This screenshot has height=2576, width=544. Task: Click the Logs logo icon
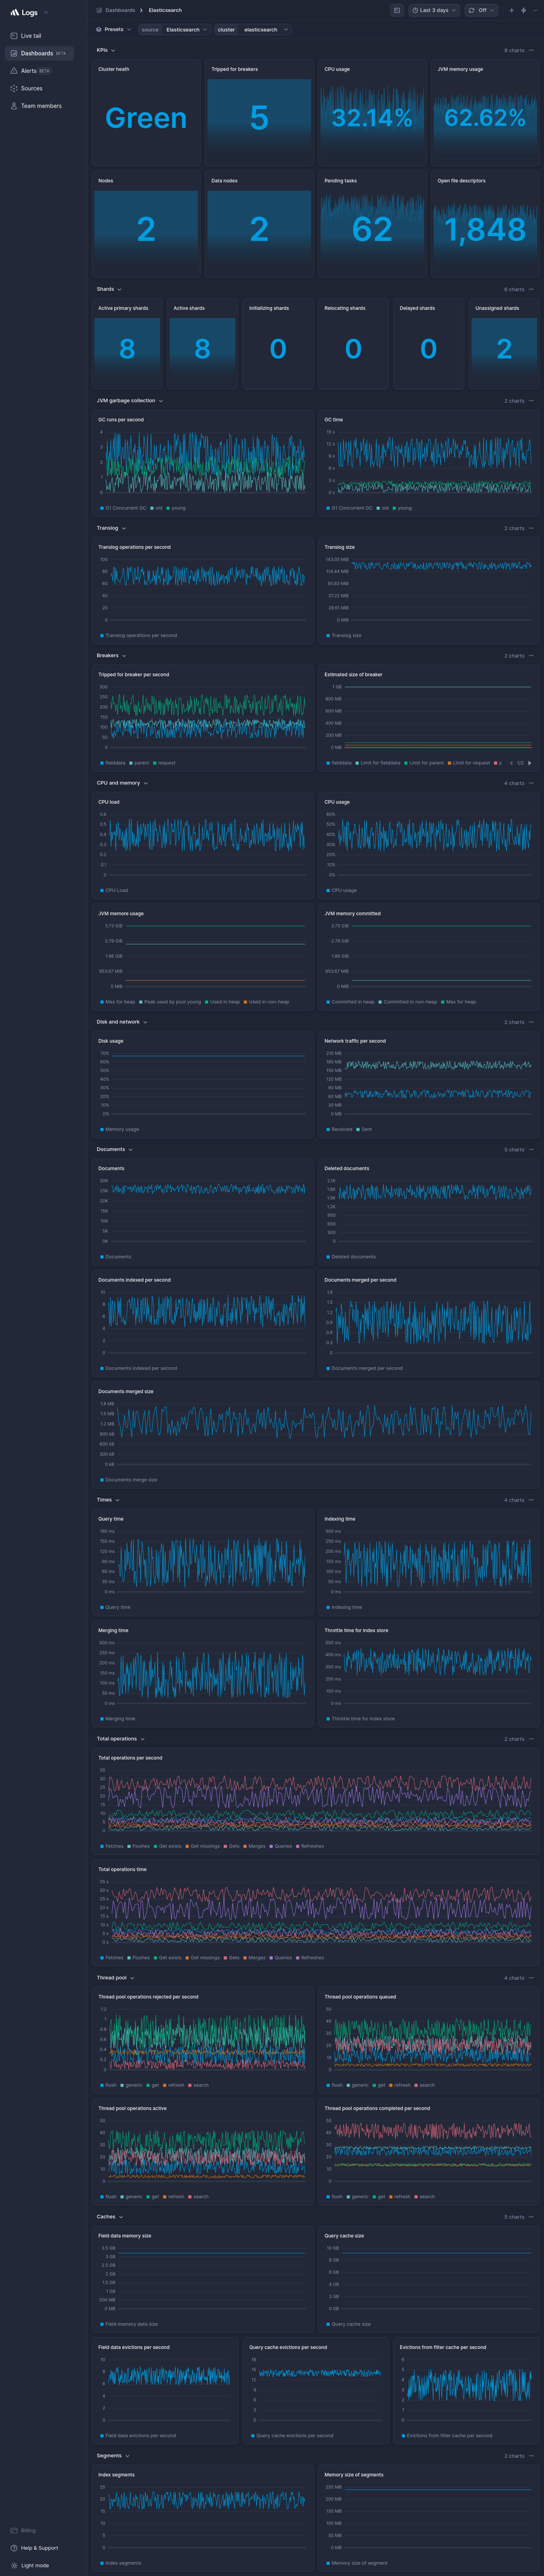click(15, 12)
